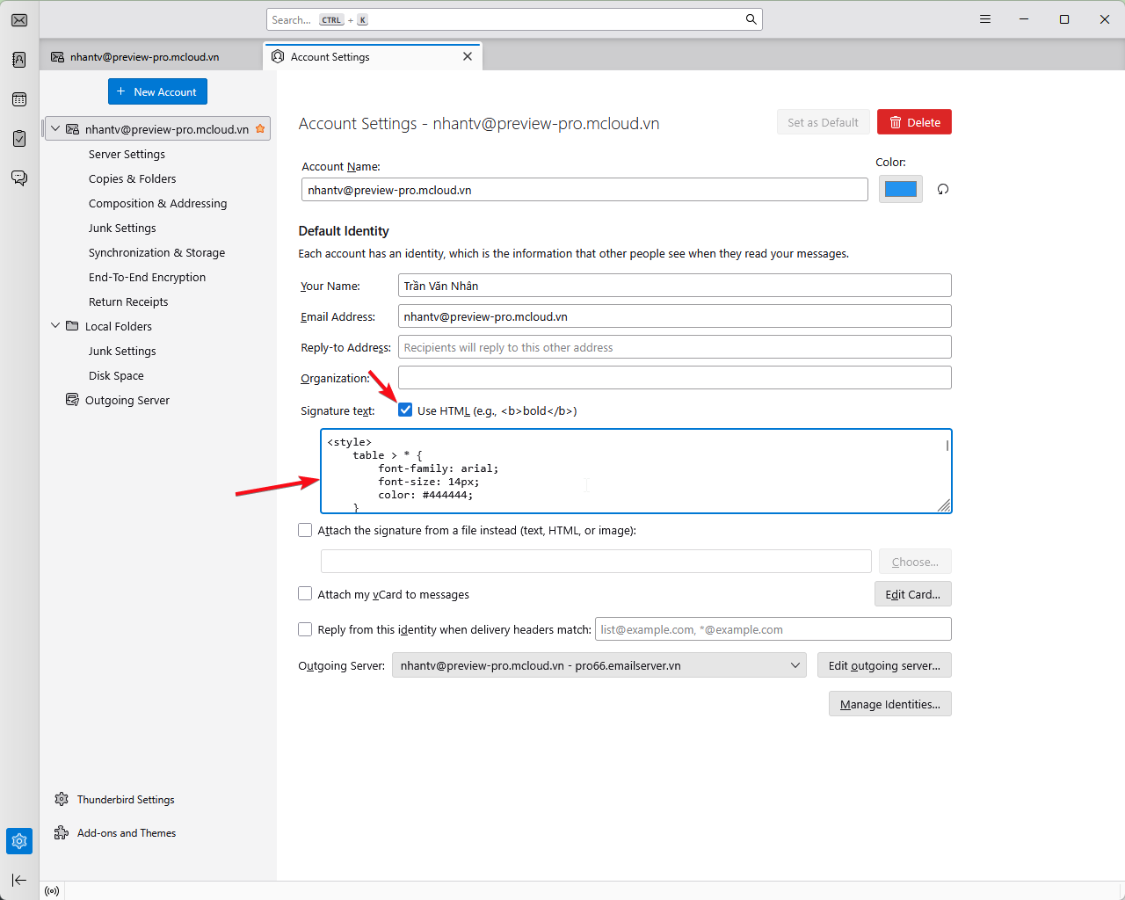Open the application hamburger menu
This screenshot has height=900, width=1125.
coord(985,19)
